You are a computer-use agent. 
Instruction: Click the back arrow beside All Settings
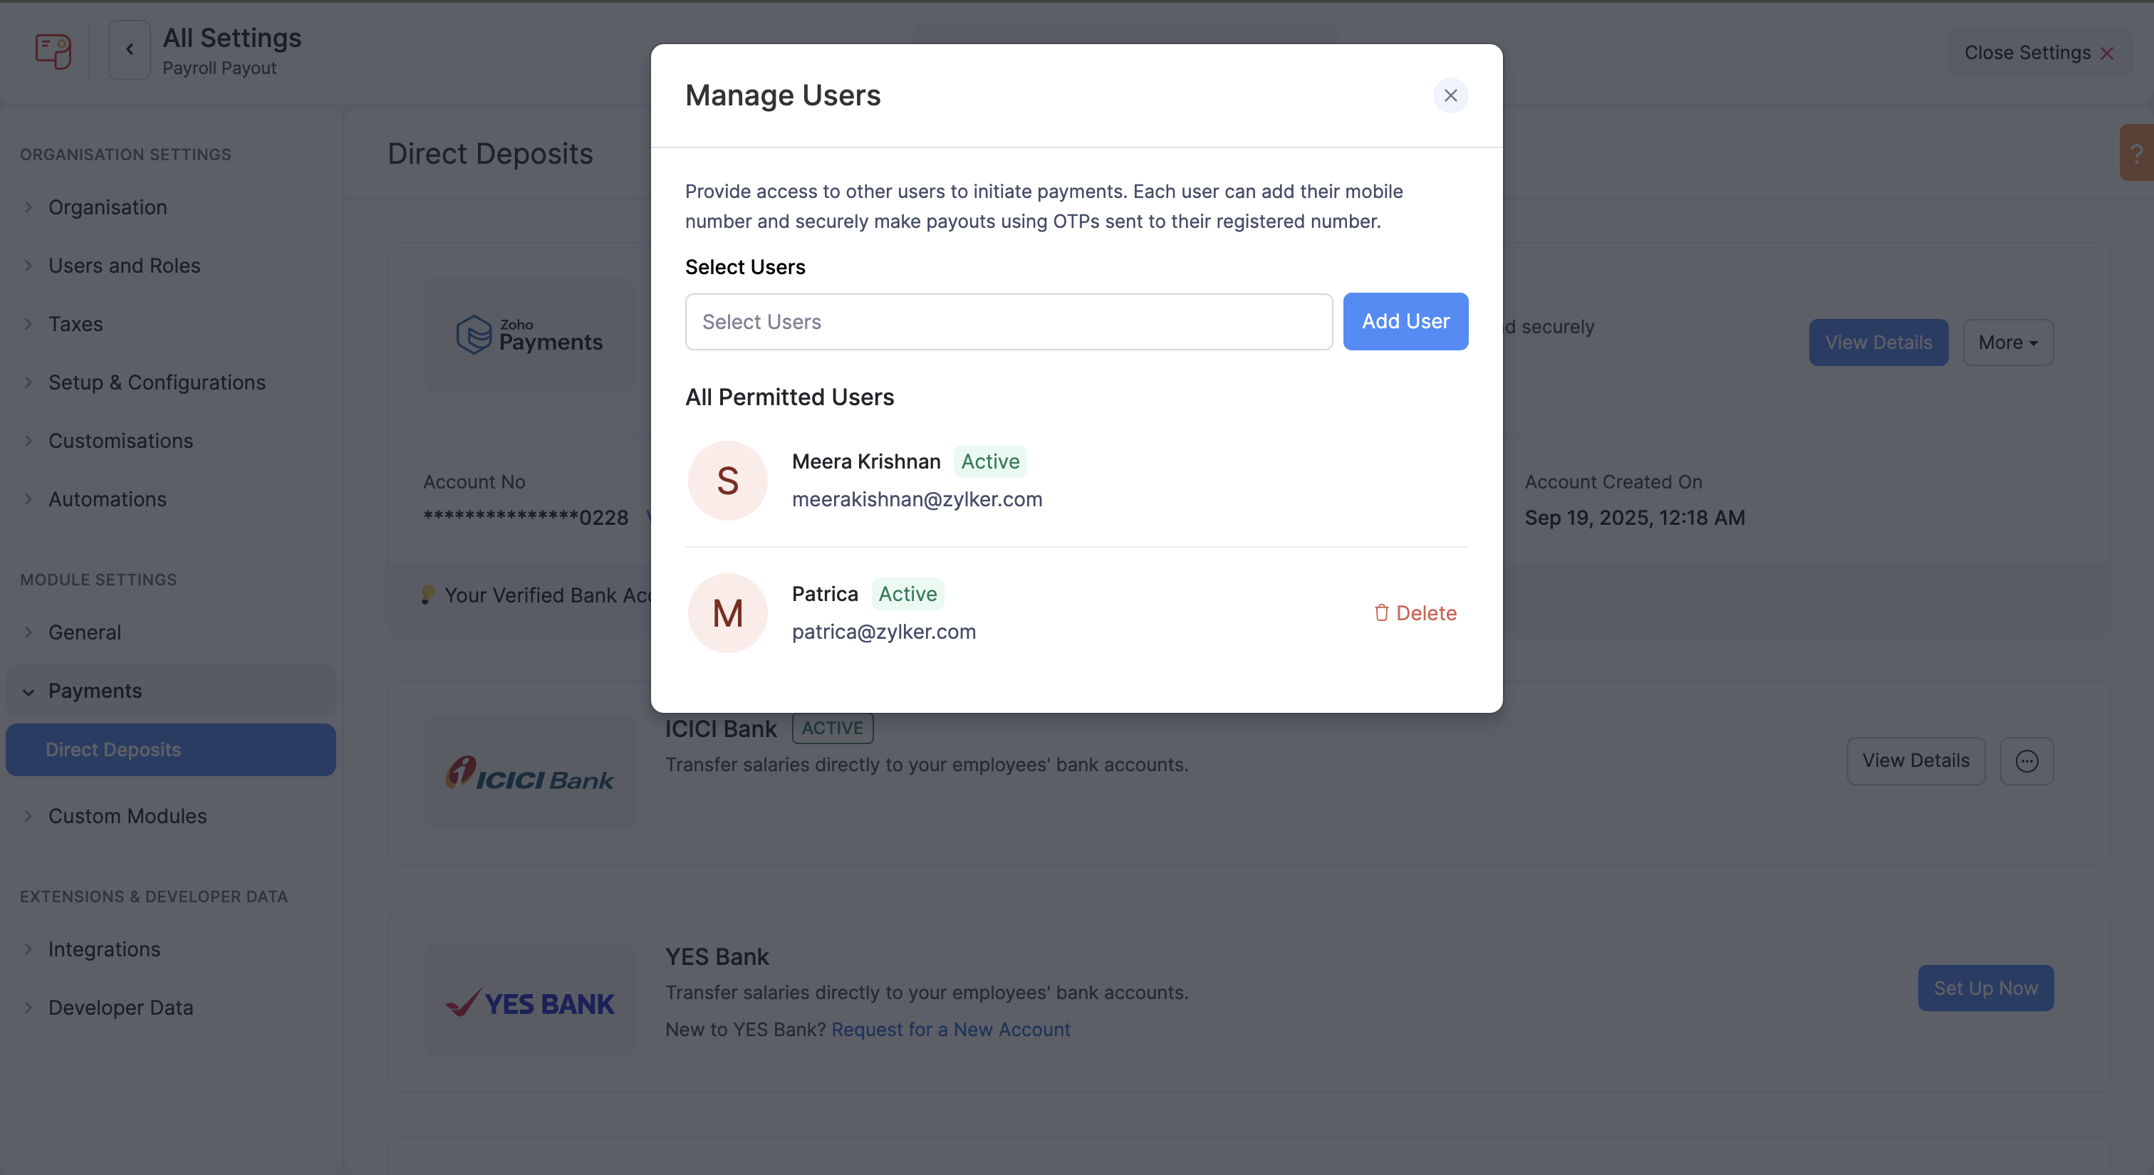(x=129, y=49)
